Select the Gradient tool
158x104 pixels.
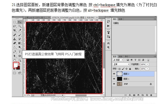[20, 43]
